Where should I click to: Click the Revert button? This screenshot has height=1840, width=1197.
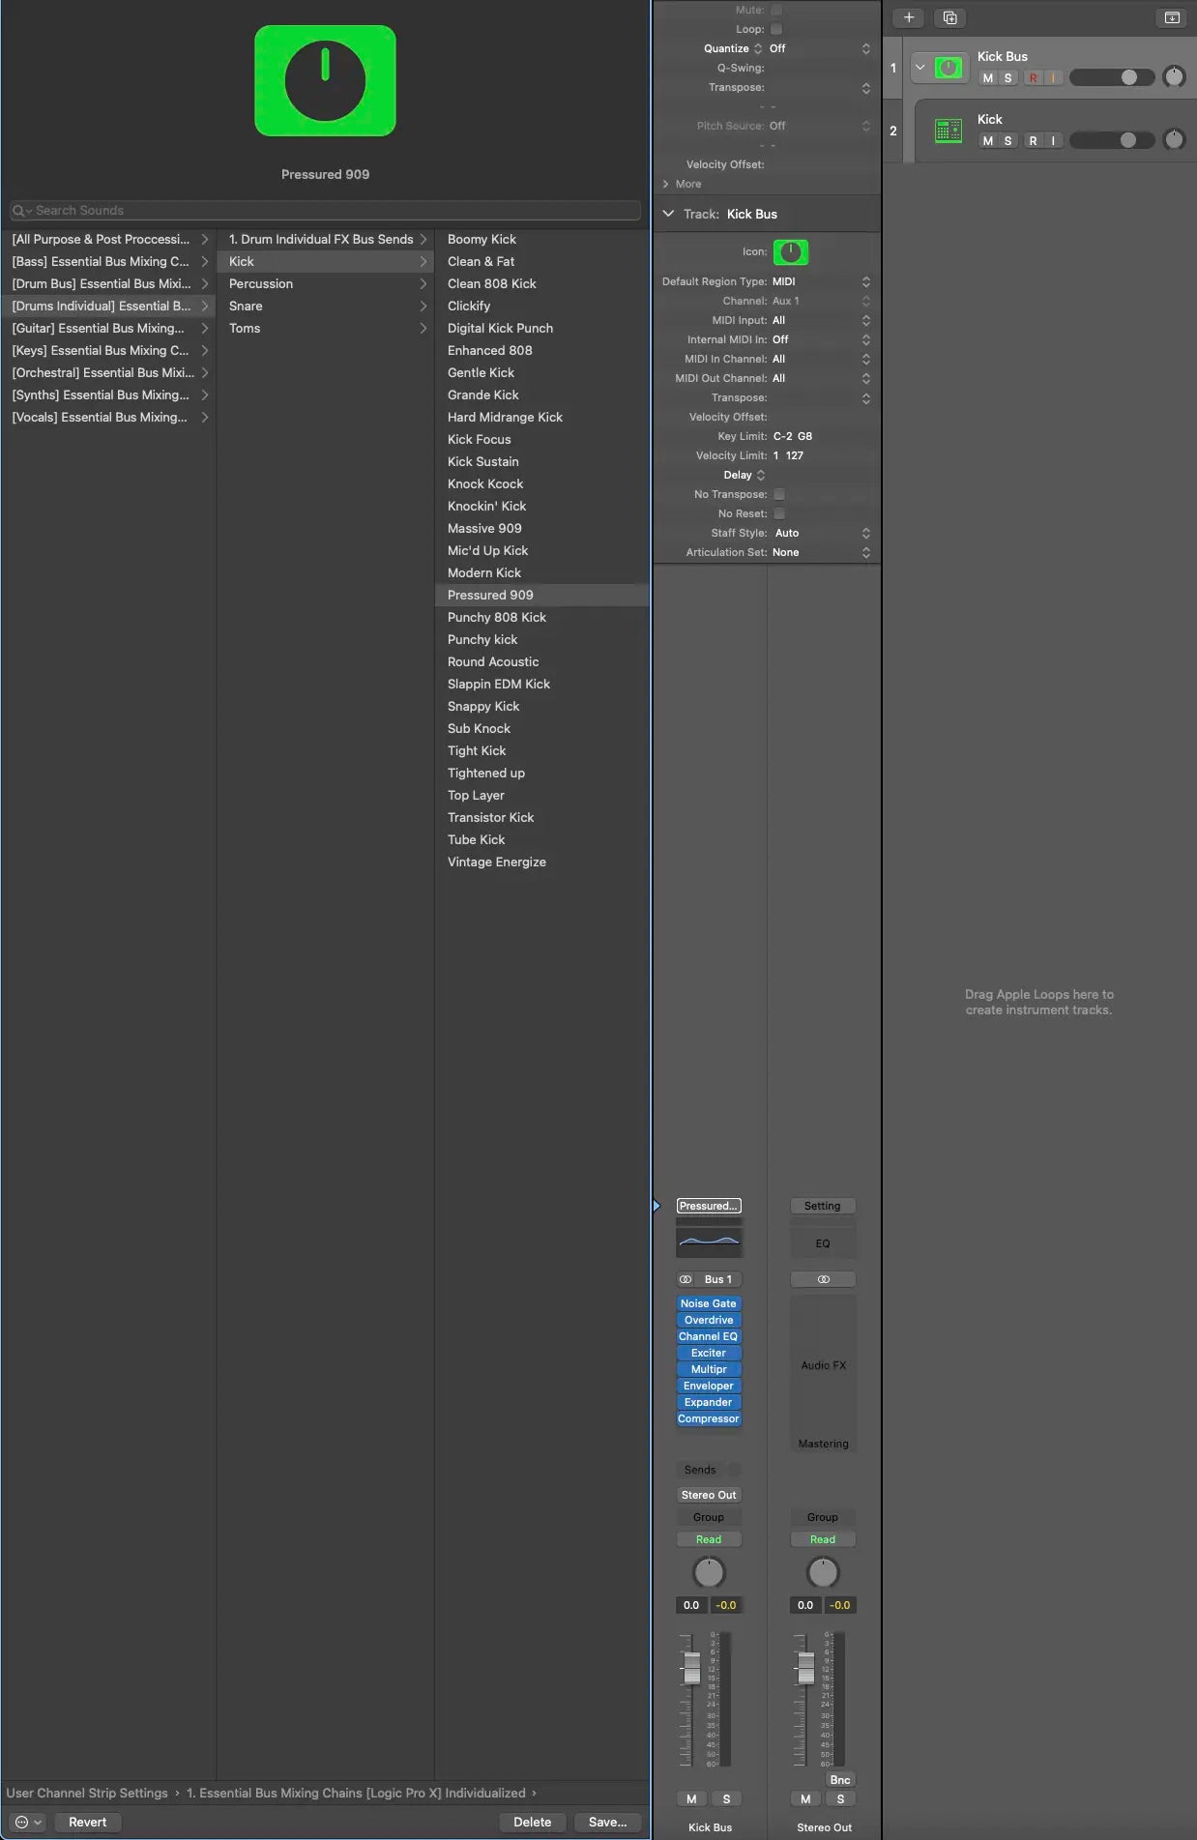click(87, 1822)
